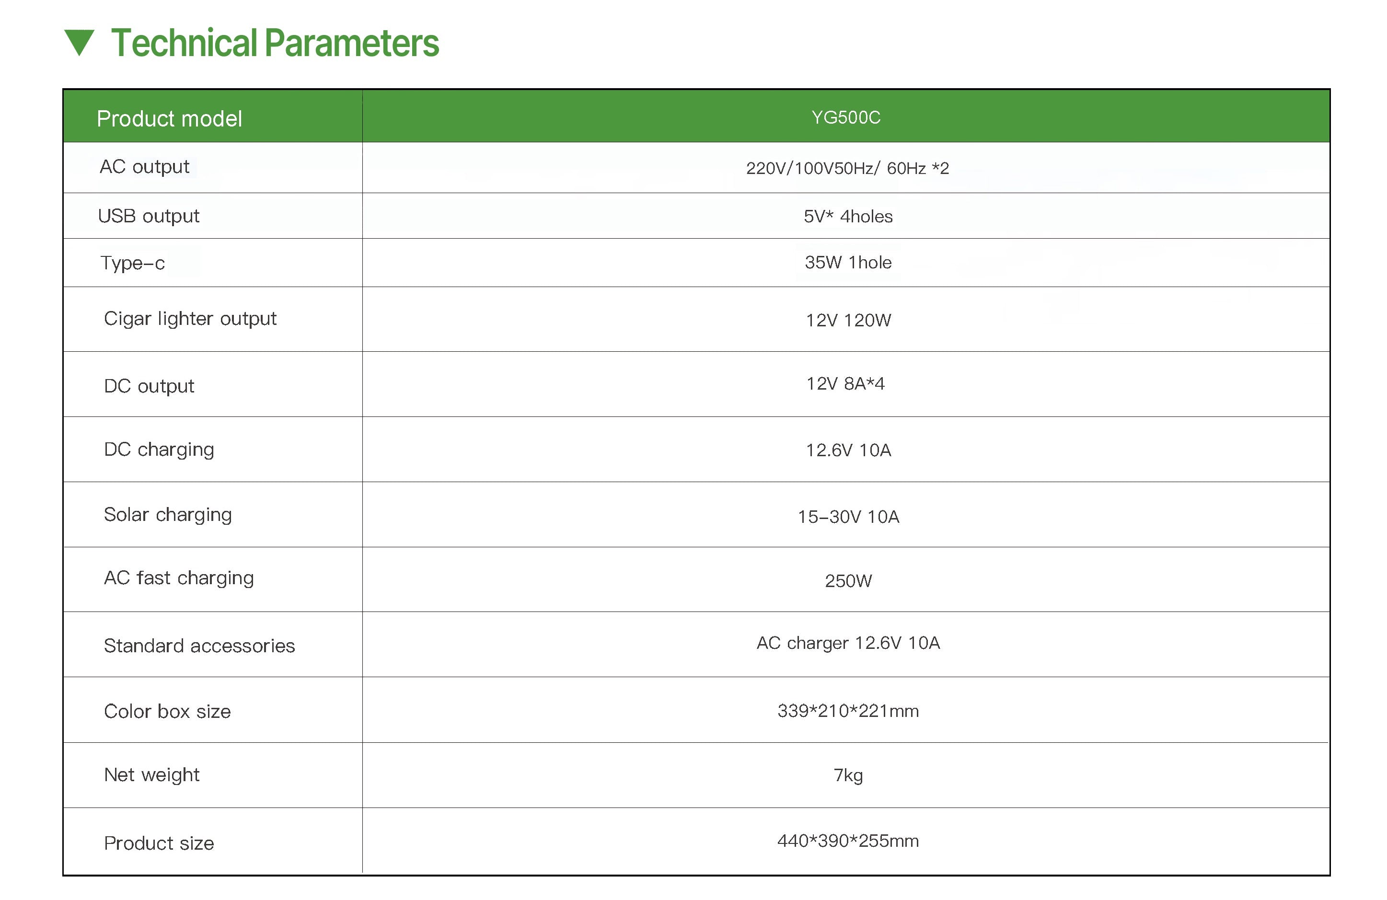Click the 339*210*221mm color box size
Viewport: 1387px width, 900px height.
pyautogui.click(x=848, y=711)
